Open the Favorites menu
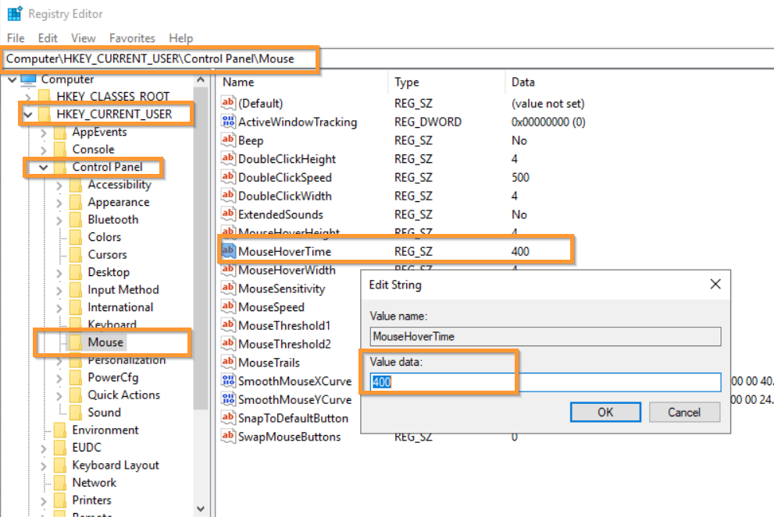This screenshot has width=774, height=517. point(132,38)
